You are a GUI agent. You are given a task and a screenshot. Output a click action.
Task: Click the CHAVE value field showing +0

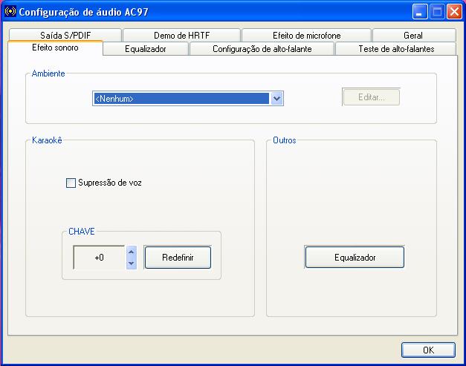(100, 258)
